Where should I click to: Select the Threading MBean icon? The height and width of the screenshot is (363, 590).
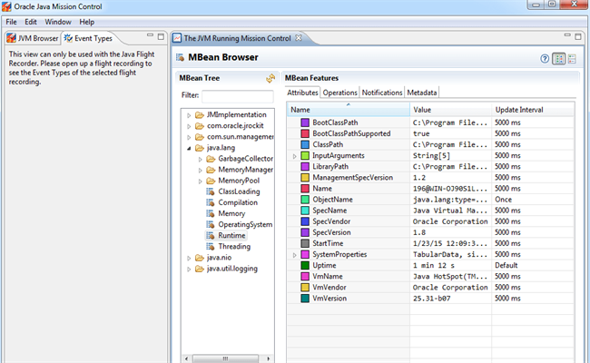(211, 246)
